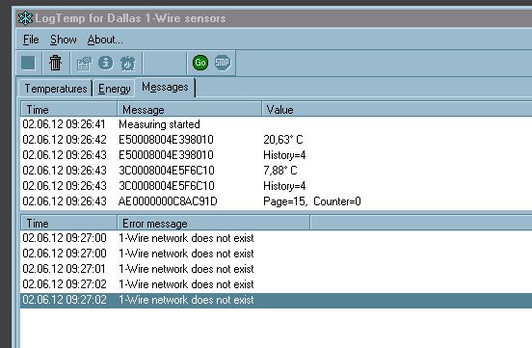
Task: Switch to the Energy tab
Action: (x=115, y=89)
